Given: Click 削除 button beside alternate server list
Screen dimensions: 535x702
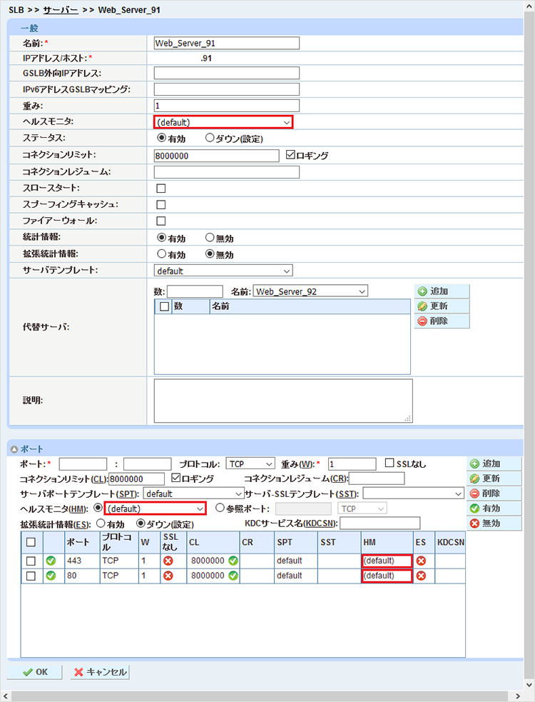Looking at the screenshot, I should (x=442, y=321).
